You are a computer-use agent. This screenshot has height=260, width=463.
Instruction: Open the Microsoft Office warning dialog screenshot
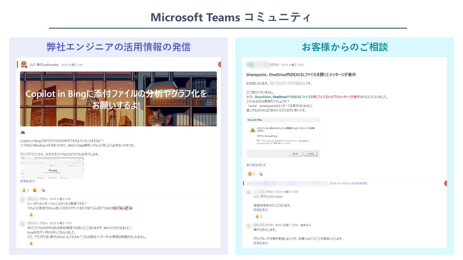pos(283,137)
